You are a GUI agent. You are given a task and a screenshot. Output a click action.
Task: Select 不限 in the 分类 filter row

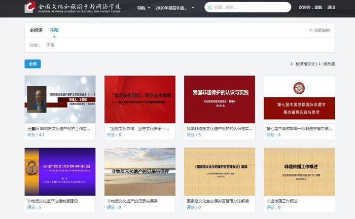(x=50, y=45)
